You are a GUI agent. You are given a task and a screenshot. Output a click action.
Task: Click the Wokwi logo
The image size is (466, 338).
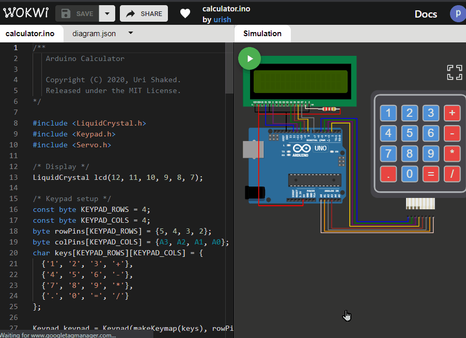pyautogui.click(x=26, y=13)
